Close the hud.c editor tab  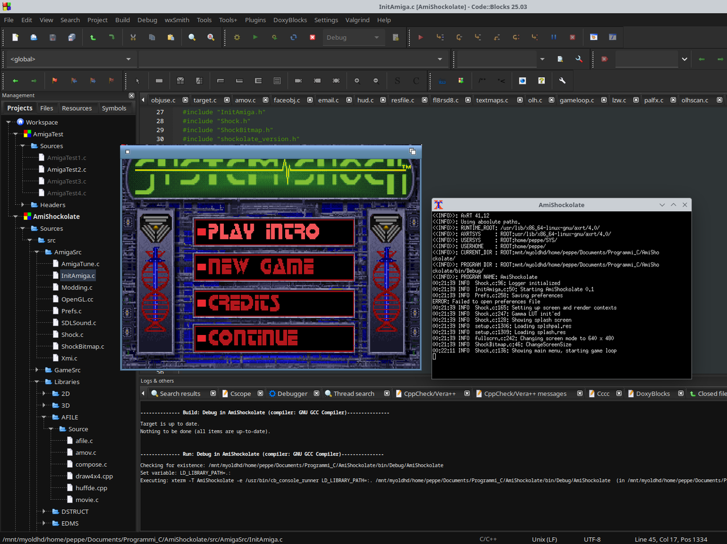383,100
